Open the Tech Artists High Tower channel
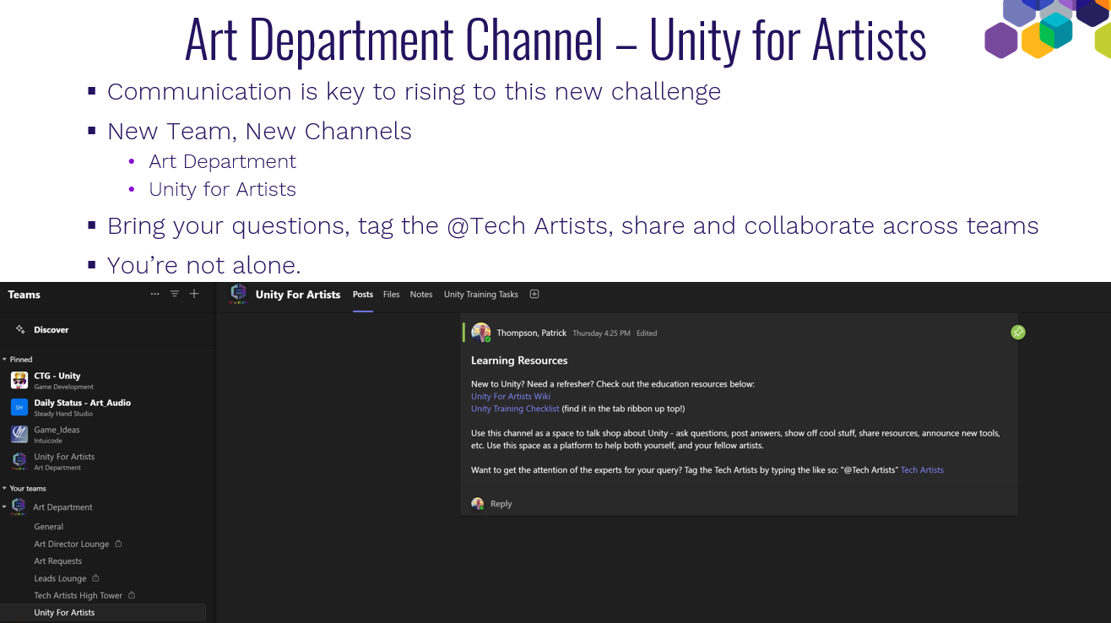The image size is (1111, 623). point(79,596)
